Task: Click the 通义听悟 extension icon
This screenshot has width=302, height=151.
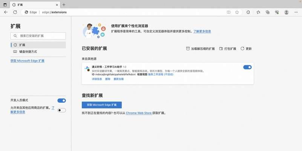Action: click(87, 69)
